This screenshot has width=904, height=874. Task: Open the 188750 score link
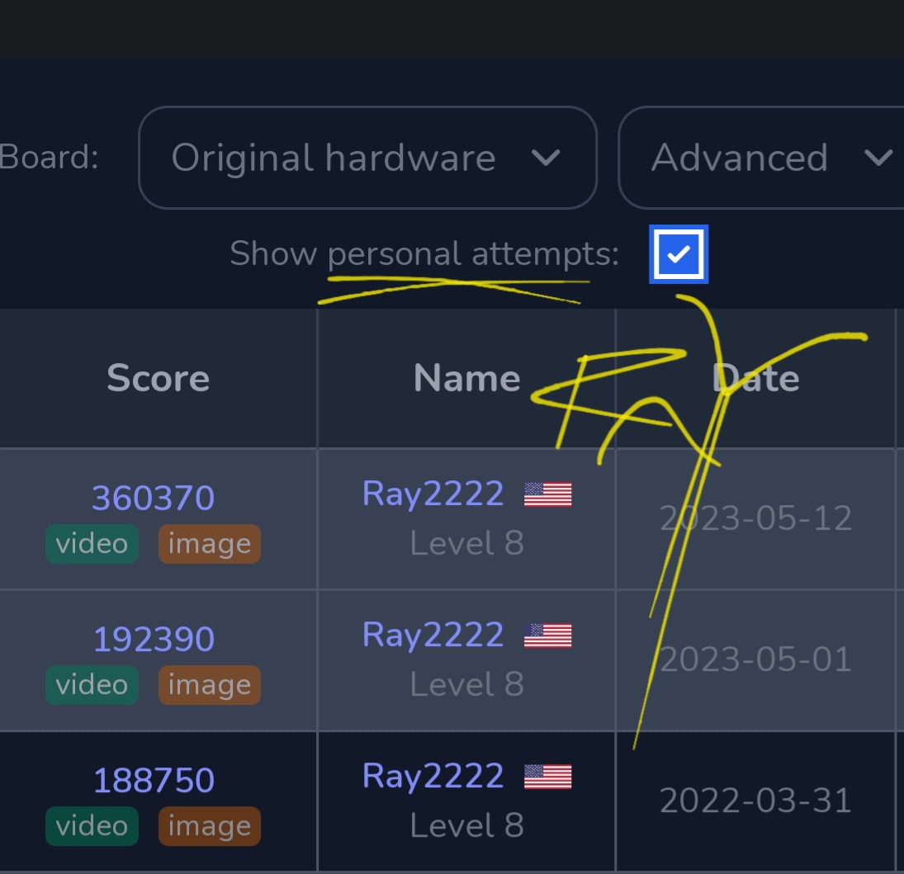[x=154, y=780]
